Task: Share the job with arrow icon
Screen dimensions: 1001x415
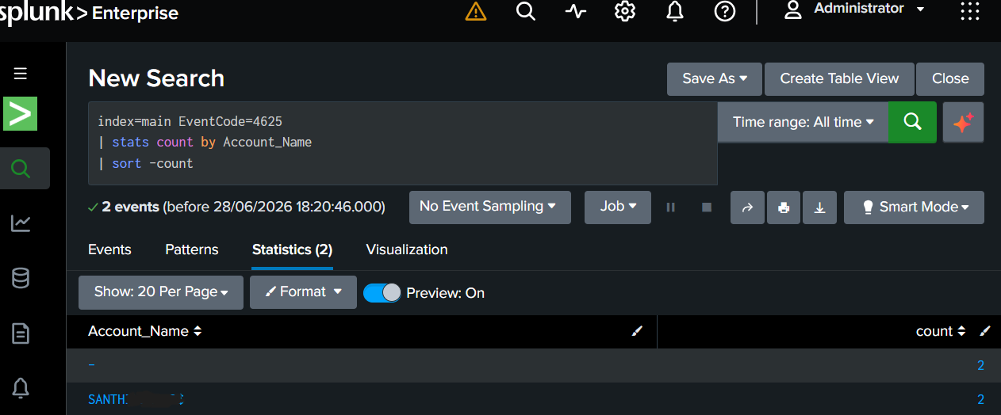Action: coord(747,207)
